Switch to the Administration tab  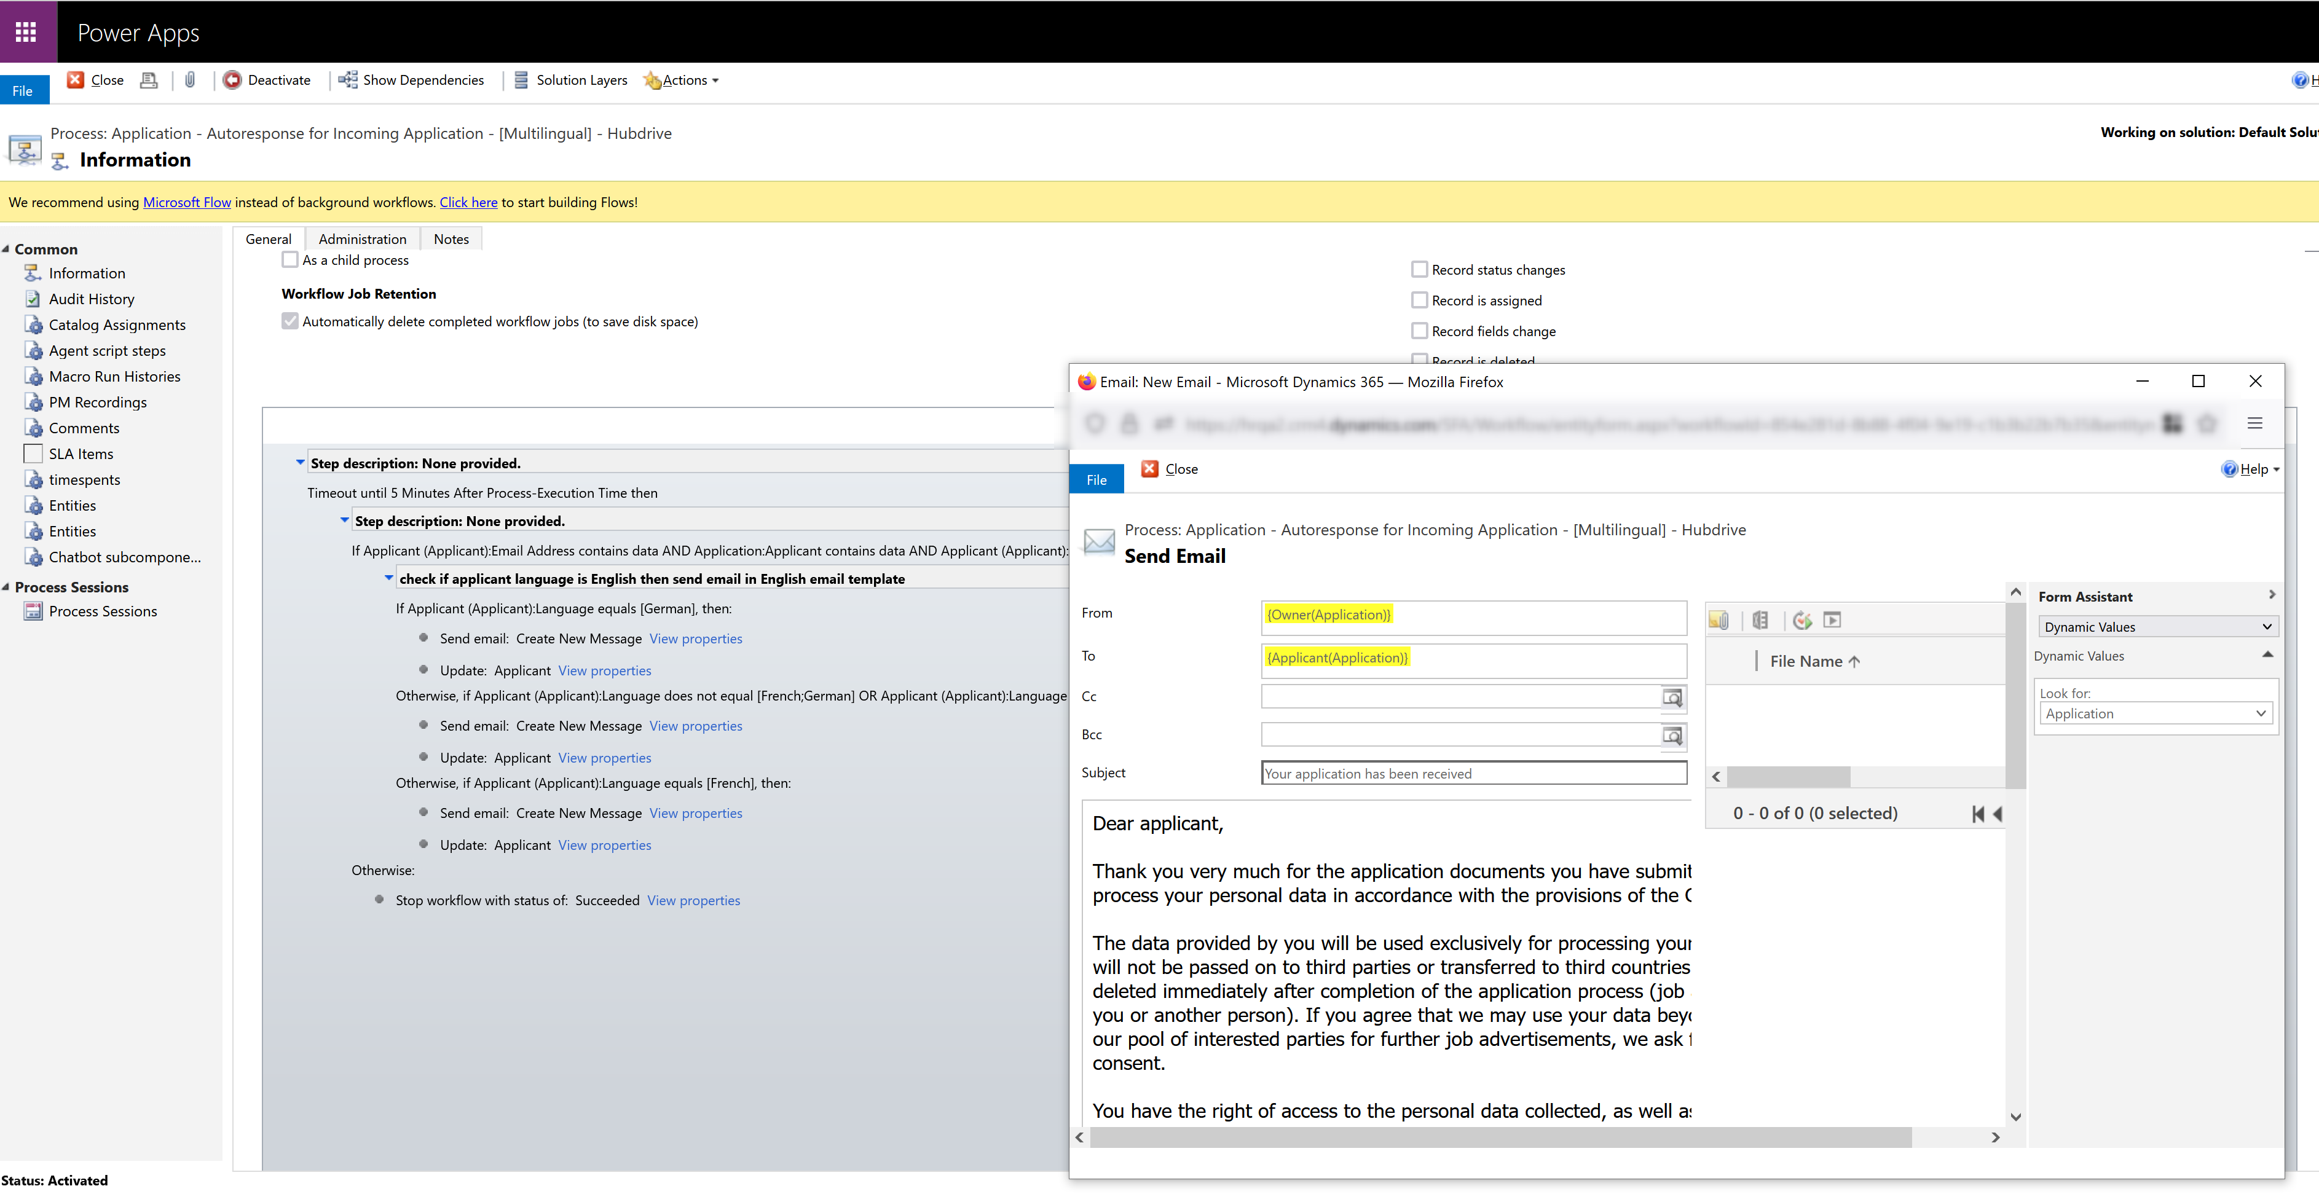tap(362, 238)
